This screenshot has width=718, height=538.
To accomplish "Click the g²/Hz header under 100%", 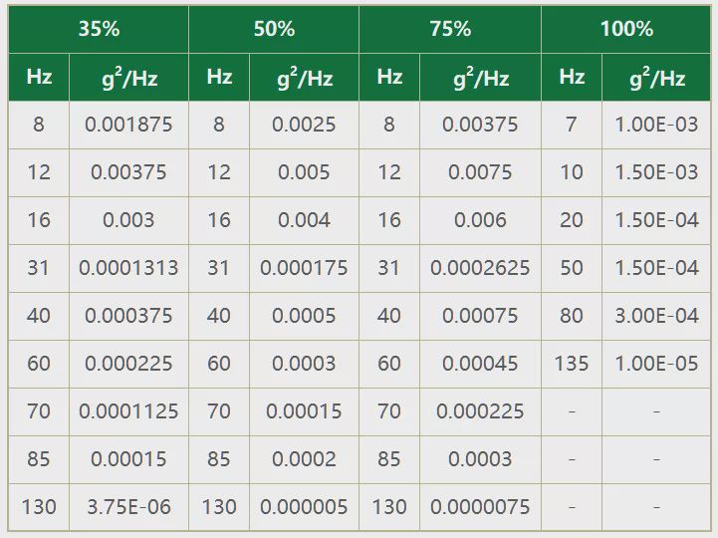I will [x=656, y=77].
